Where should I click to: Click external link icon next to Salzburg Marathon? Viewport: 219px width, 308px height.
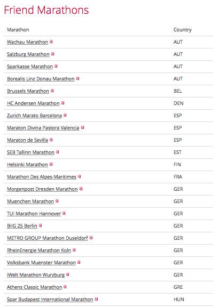[52, 54]
